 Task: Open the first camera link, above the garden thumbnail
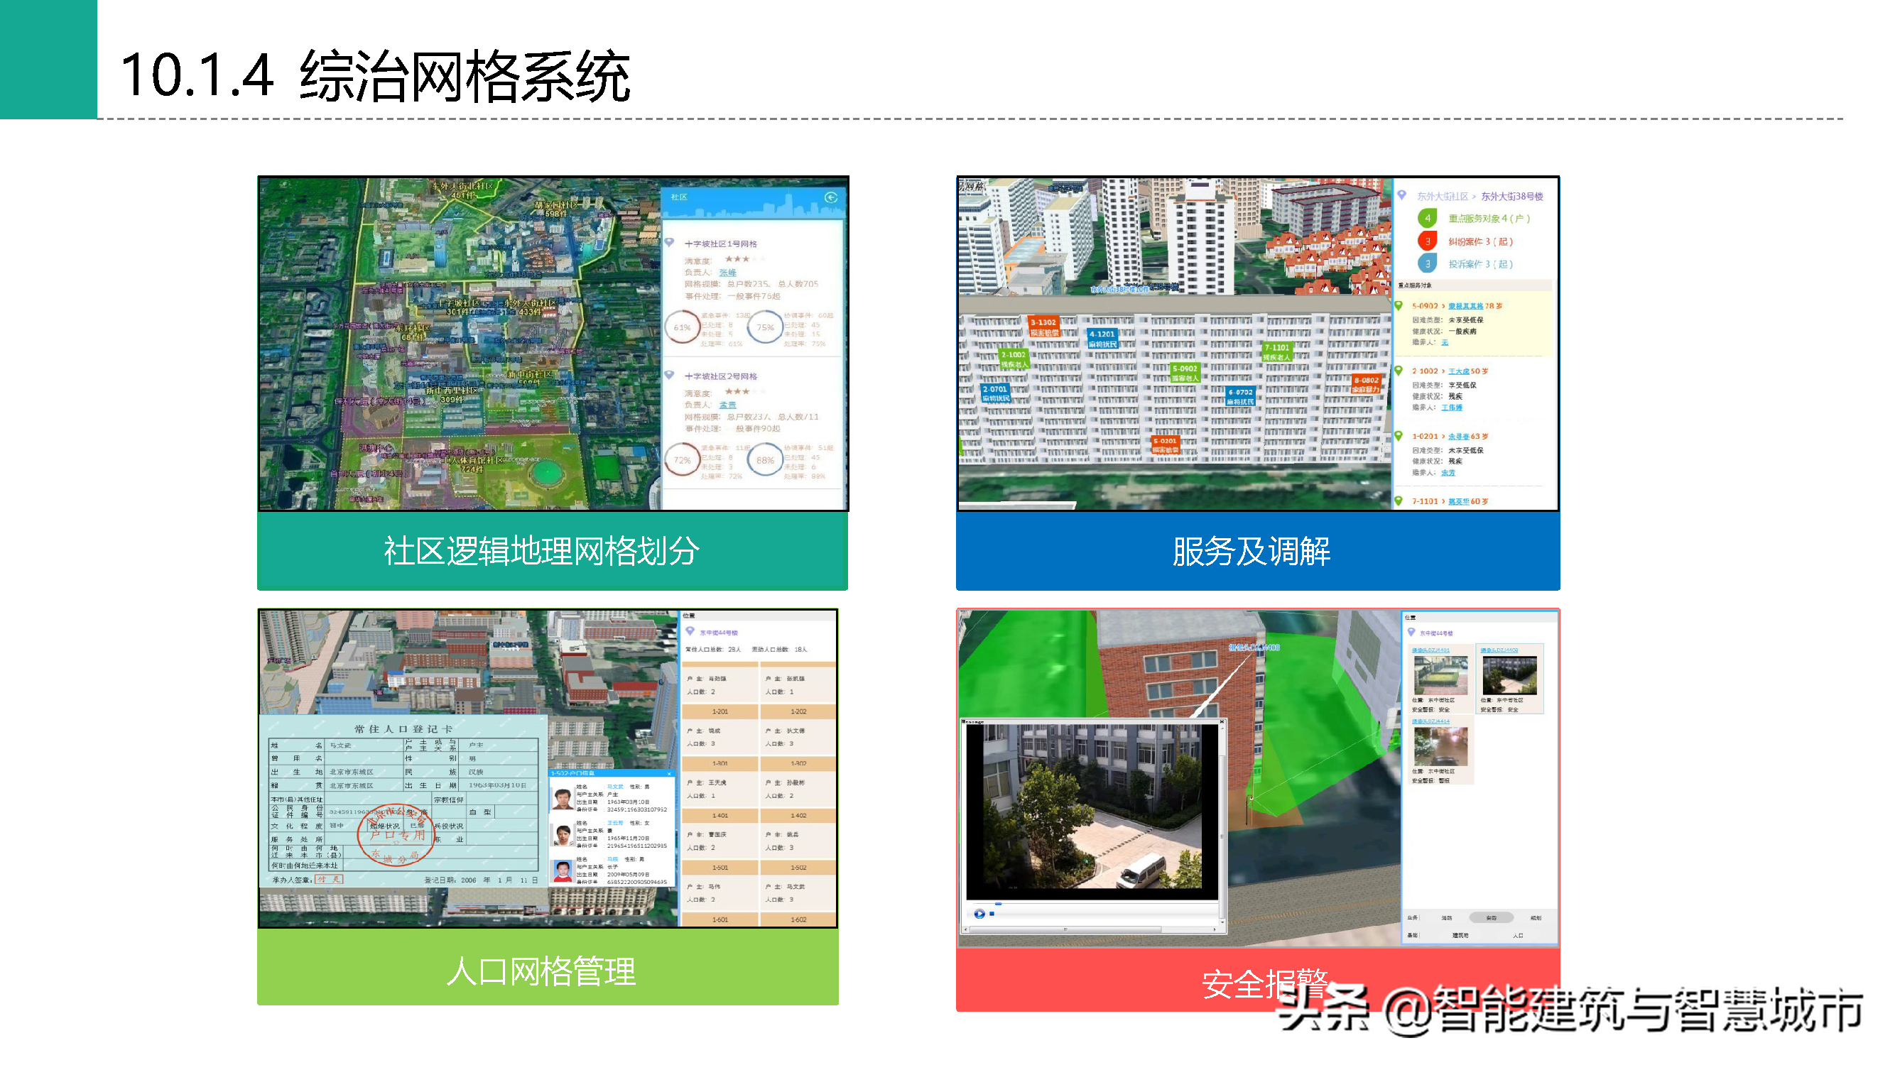(1430, 650)
